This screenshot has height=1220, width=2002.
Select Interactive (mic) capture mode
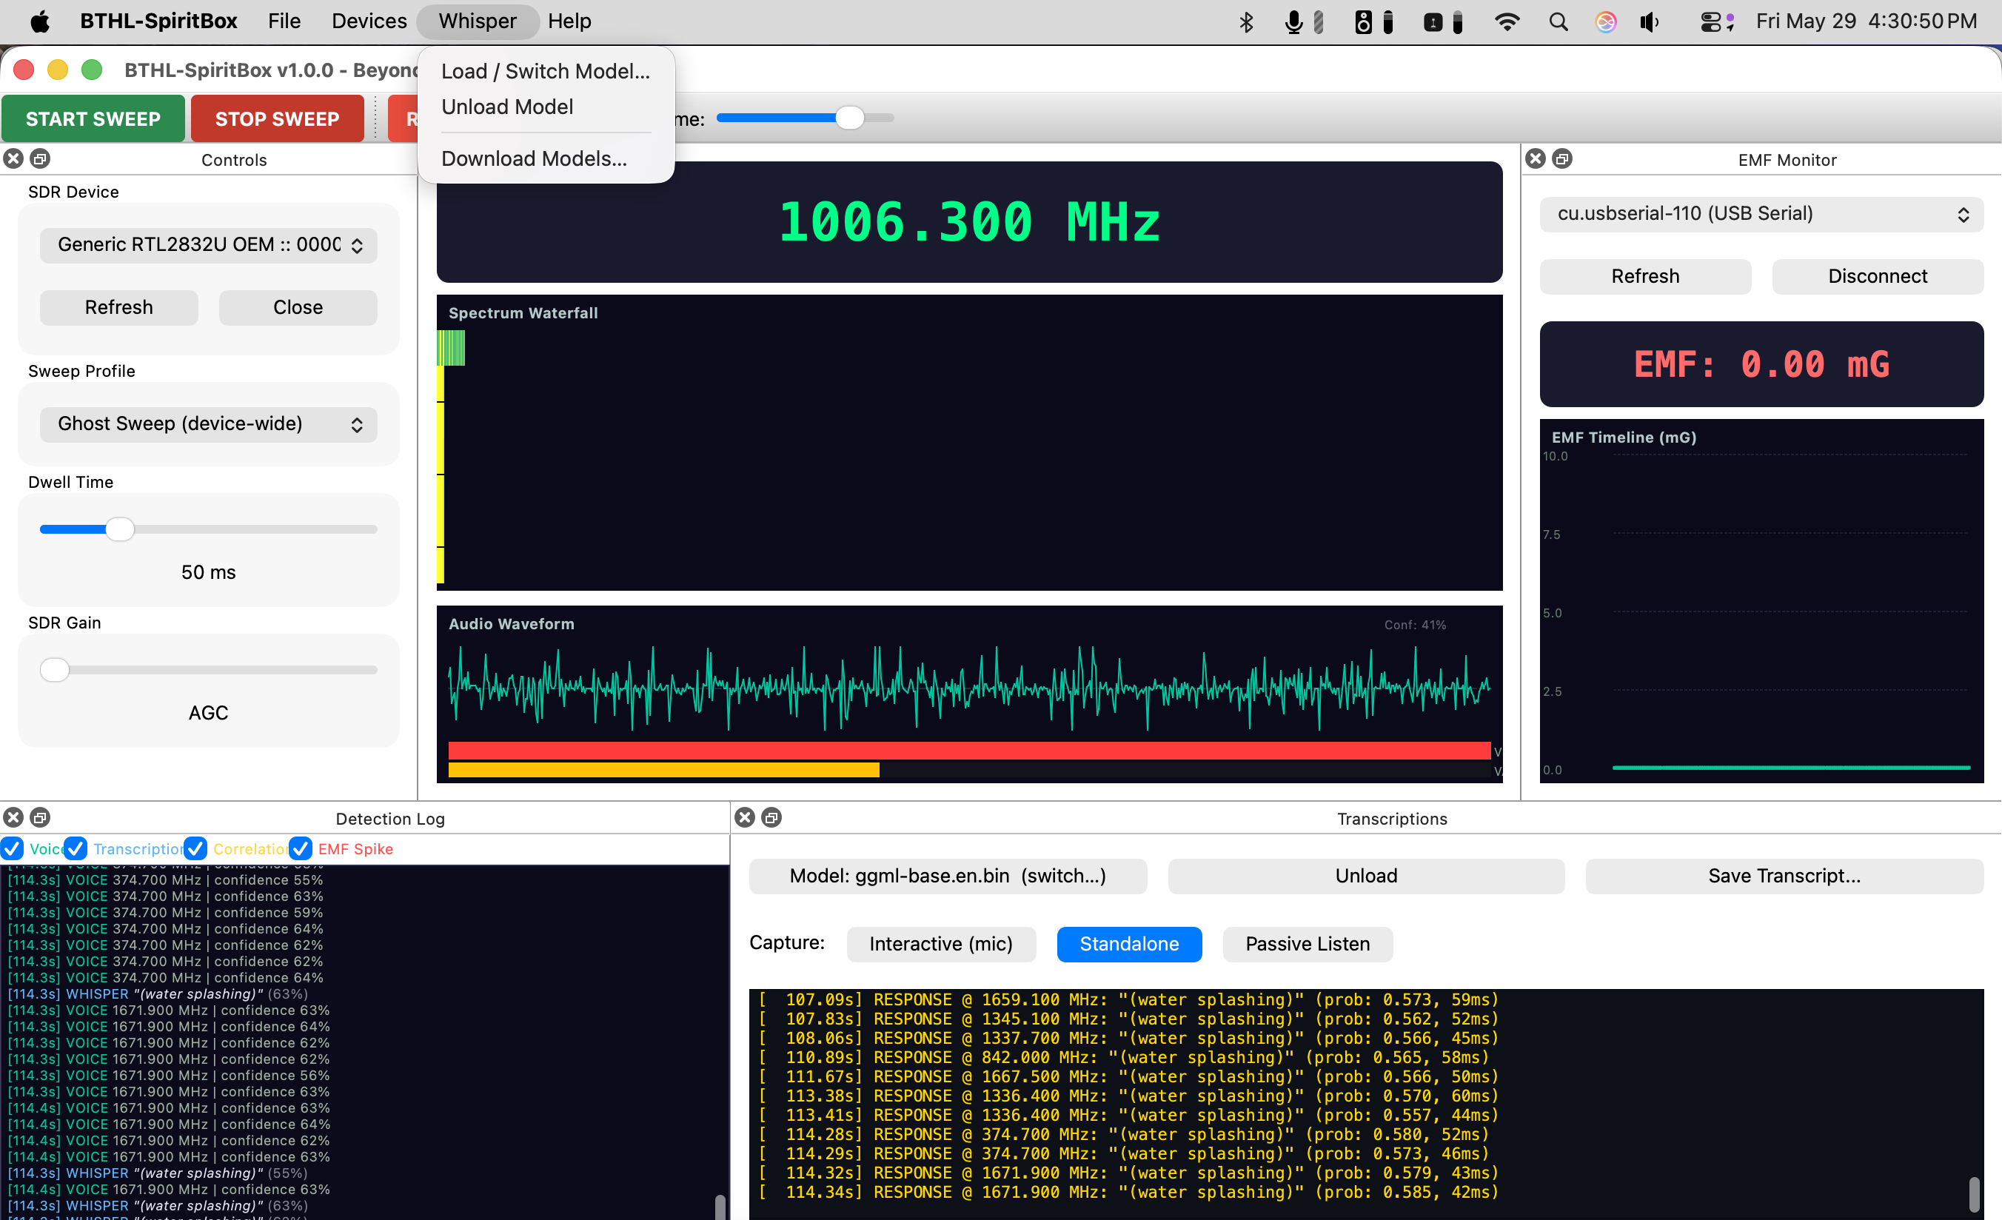pos(941,944)
